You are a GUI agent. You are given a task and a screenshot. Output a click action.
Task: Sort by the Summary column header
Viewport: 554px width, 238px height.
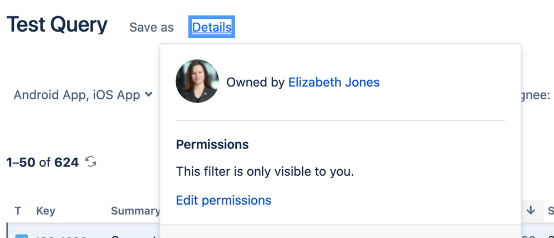pyautogui.click(x=135, y=211)
